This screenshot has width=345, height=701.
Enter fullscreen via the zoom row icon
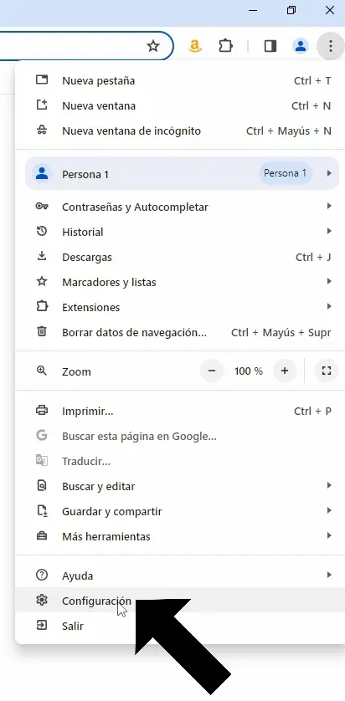point(327,371)
